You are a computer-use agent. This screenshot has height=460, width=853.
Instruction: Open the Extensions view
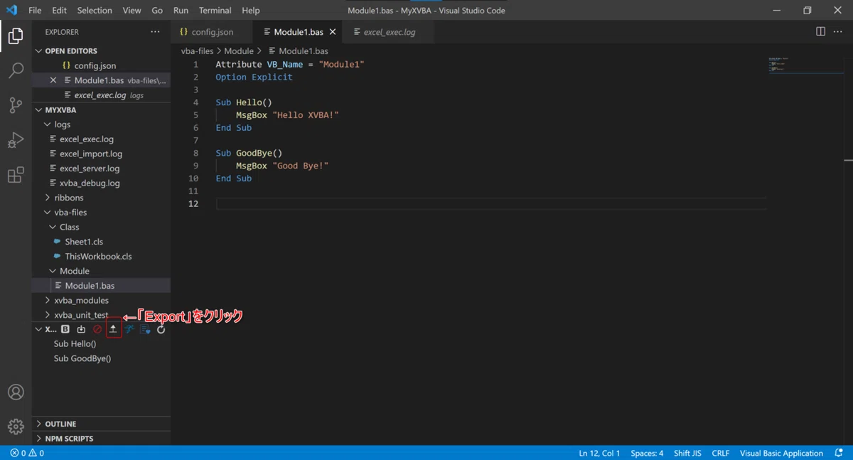pyautogui.click(x=16, y=175)
